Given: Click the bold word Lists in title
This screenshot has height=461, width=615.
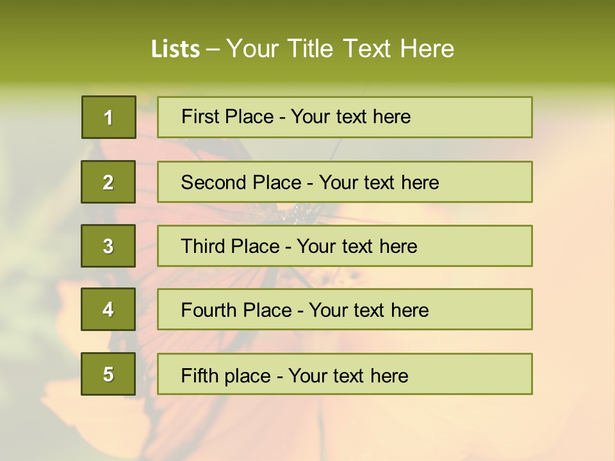Looking at the screenshot, I should (x=175, y=49).
